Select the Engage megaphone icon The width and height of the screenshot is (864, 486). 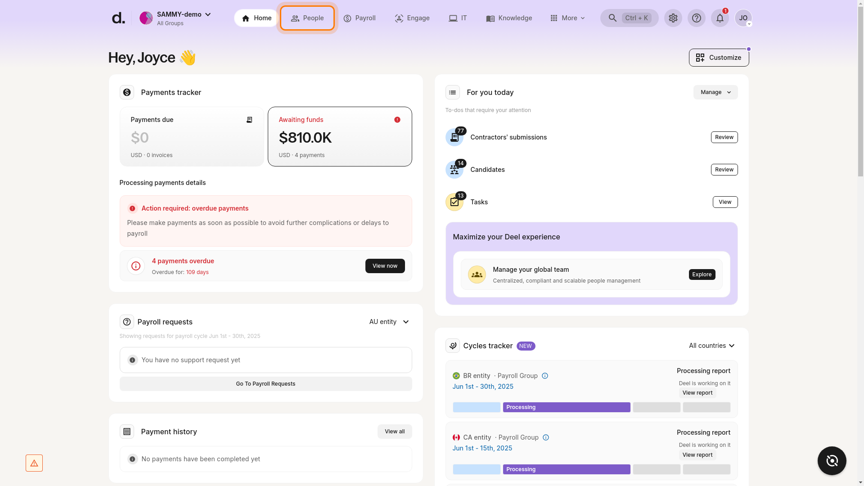click(399, 18)
